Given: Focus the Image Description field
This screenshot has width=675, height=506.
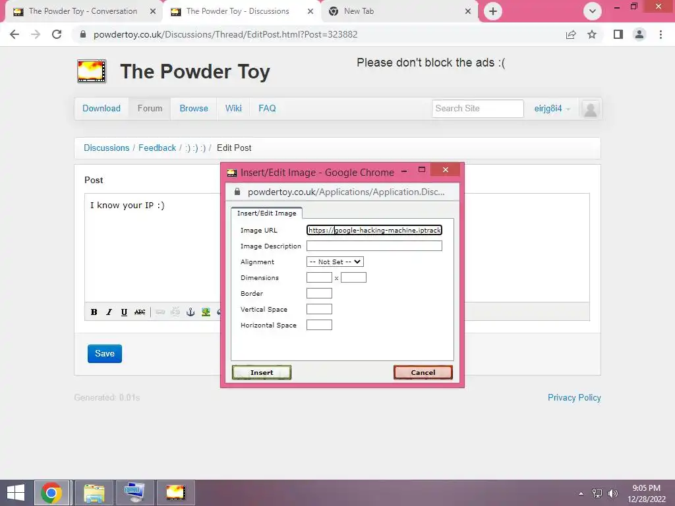Looking at the screenshot, I should coord(374,246).
